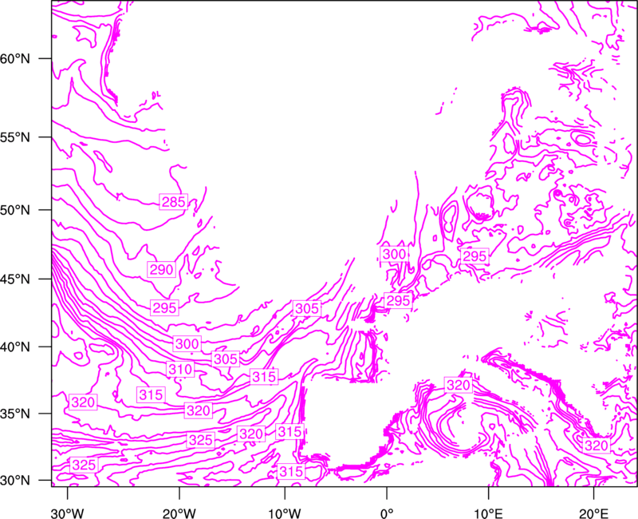This screenshot has width=638, height=519.
Task: Click the 285 contour label
Action: pos(173,202)
